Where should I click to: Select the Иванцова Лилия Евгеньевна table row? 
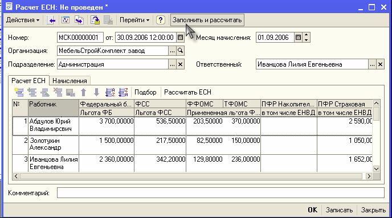[192, 163]
